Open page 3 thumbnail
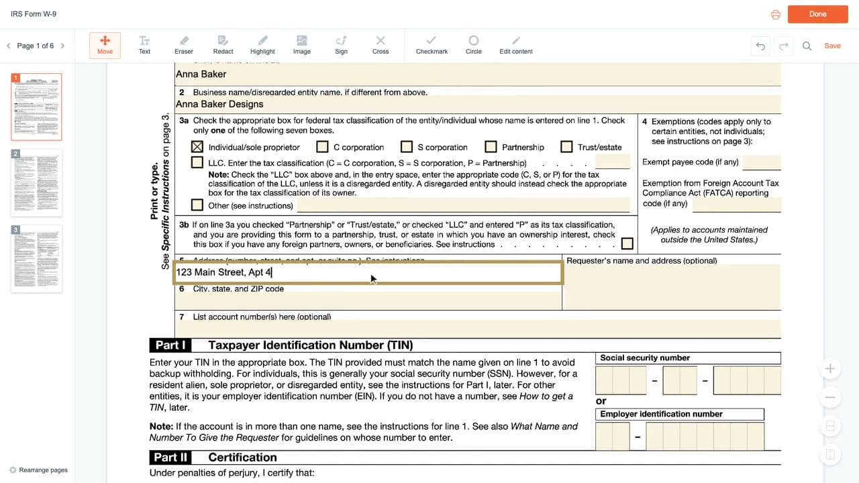 click(37, 259)
